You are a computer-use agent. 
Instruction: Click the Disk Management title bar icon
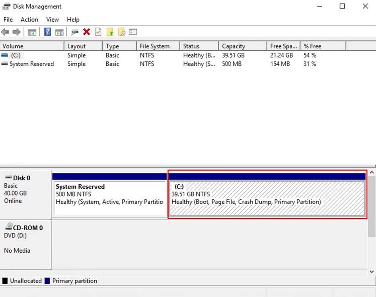pos(6,6)
